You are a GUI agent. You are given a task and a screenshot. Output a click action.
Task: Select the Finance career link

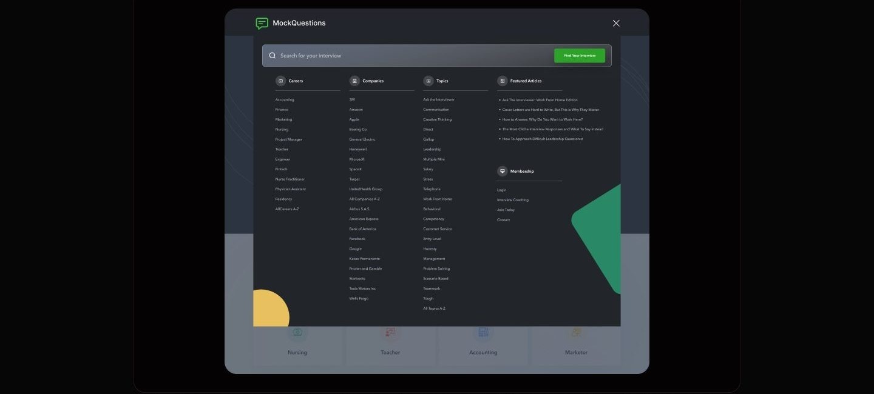click(x=282, y=110)
